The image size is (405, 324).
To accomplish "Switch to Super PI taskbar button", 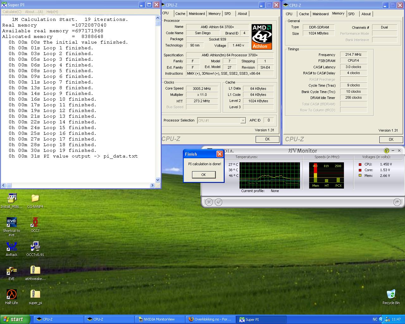I will pos(262,319).
